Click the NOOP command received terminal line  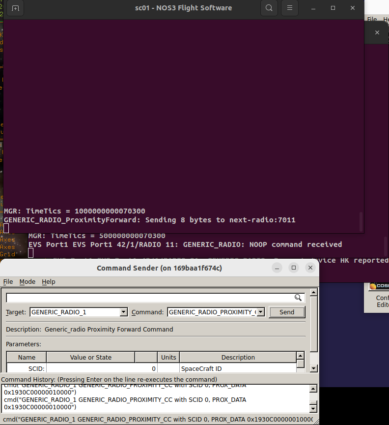point(185,244)
